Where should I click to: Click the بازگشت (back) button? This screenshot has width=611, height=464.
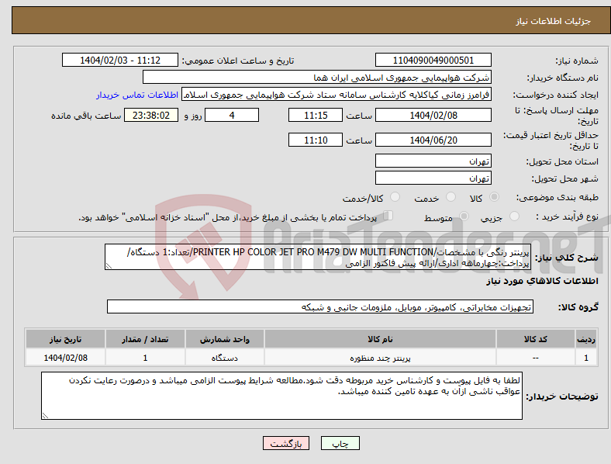[286, 443]
